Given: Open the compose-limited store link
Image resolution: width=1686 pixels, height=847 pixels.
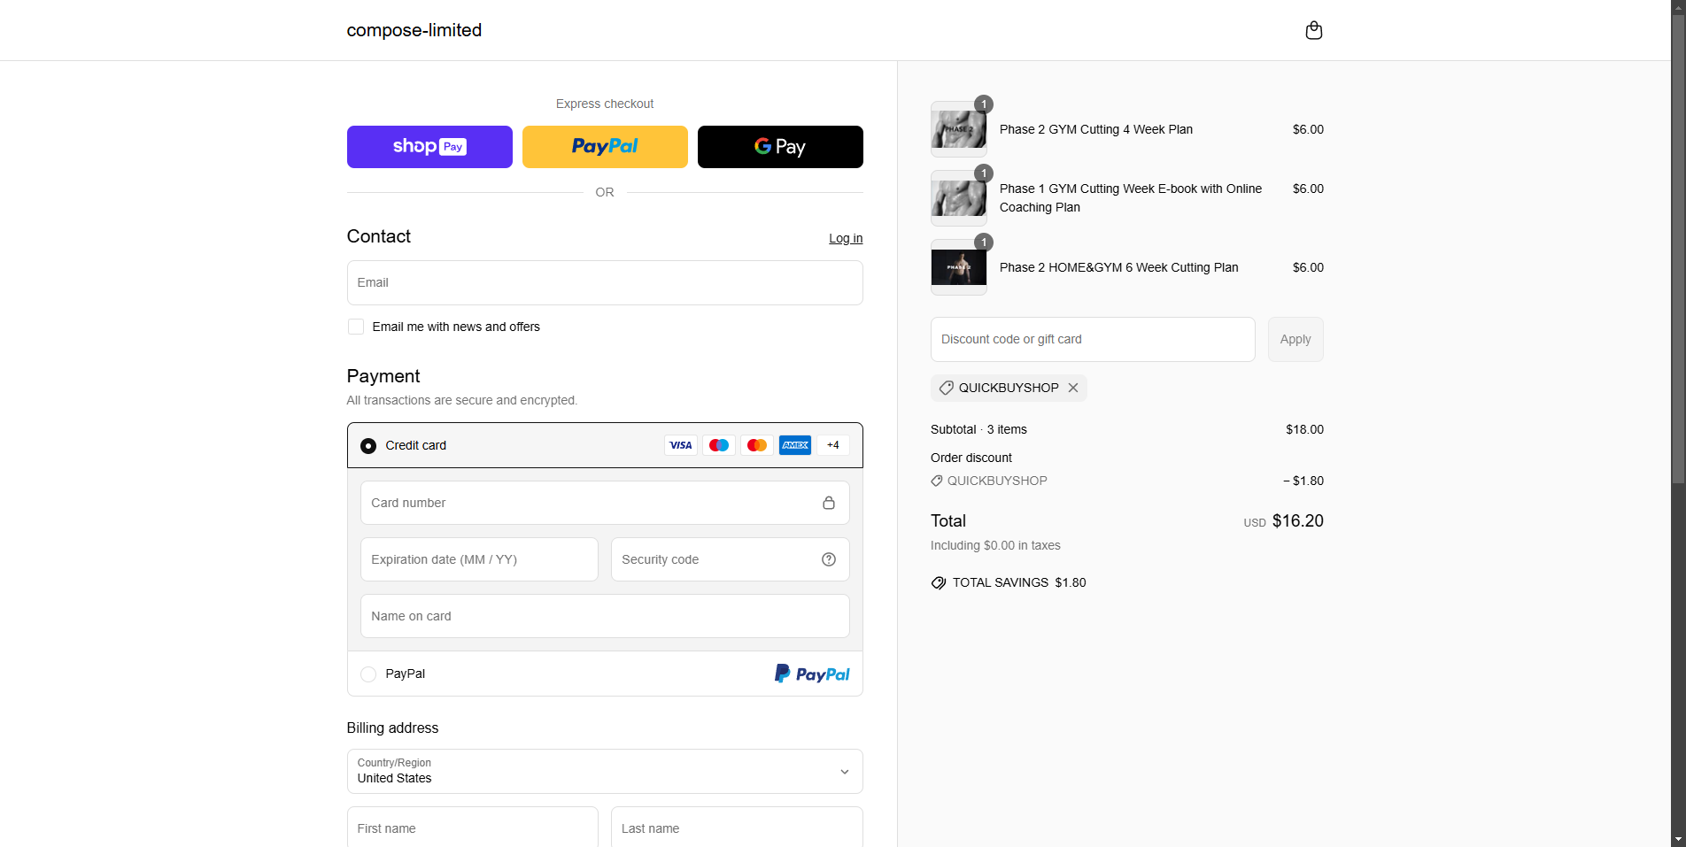Looking at the screenshot, I should click(x=414, y=30).
